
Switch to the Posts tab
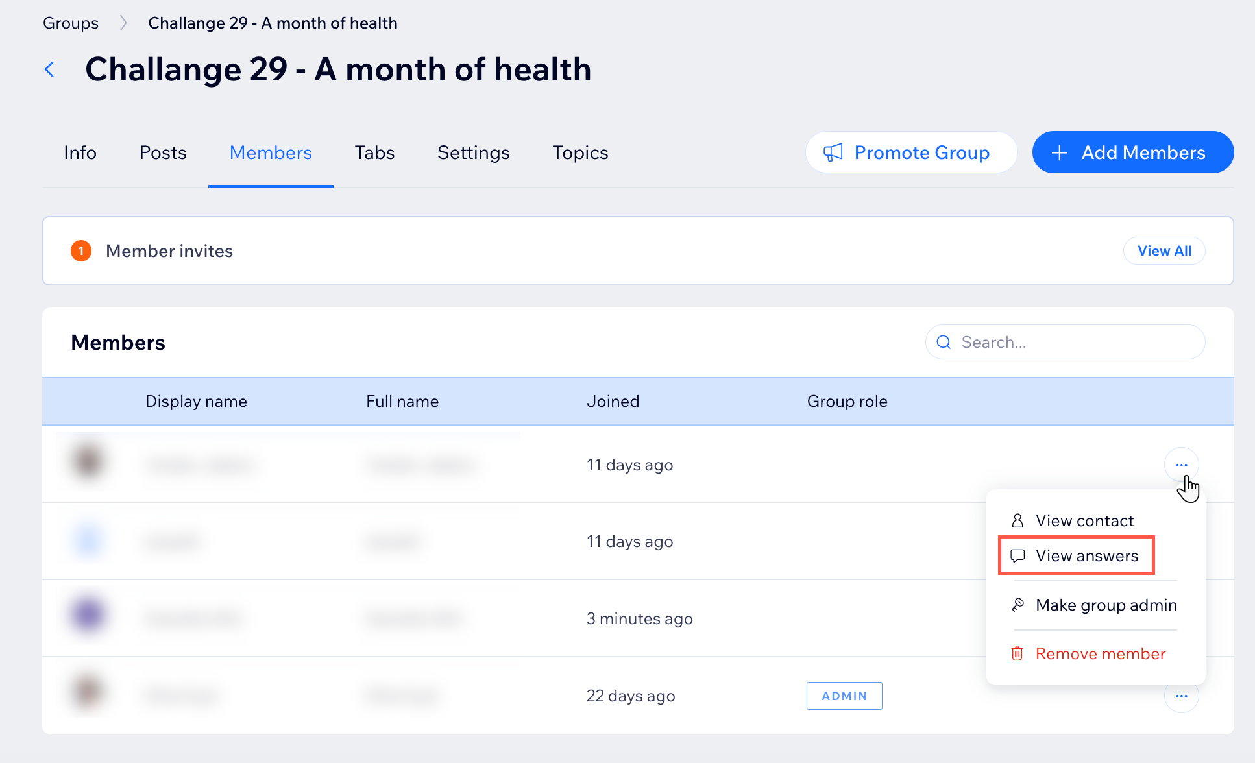pos(162,152)
